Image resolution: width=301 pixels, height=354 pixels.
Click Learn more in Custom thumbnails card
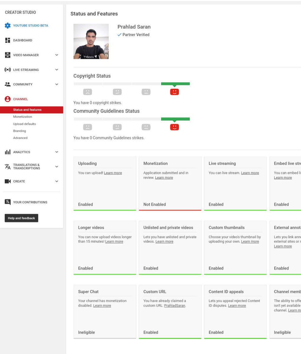pos(250,242)
